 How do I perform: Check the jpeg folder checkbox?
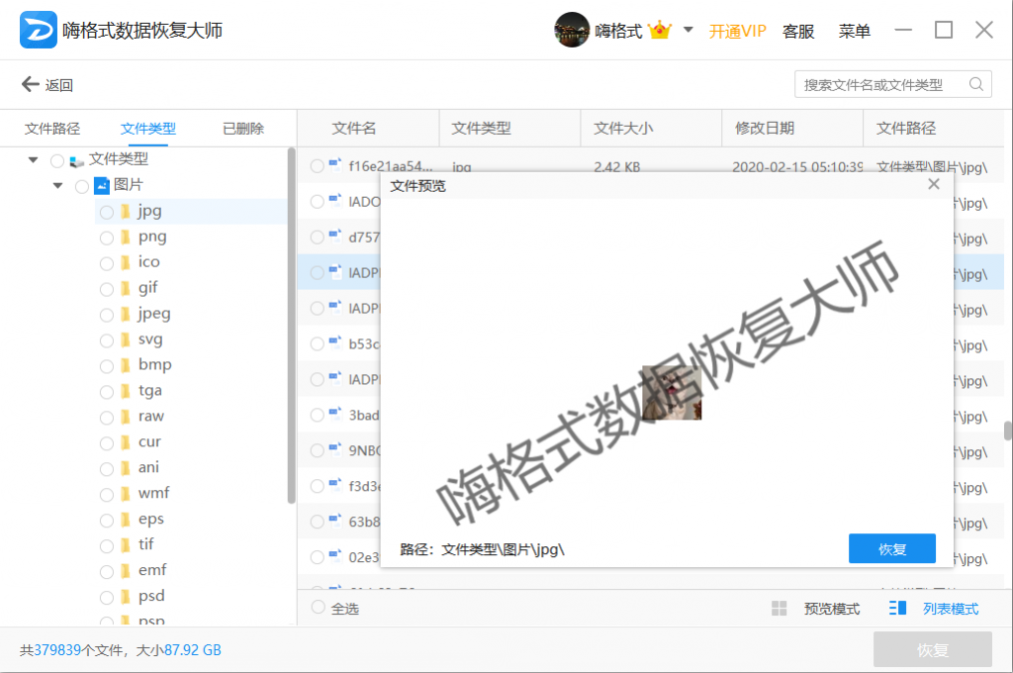click(107, 315)
